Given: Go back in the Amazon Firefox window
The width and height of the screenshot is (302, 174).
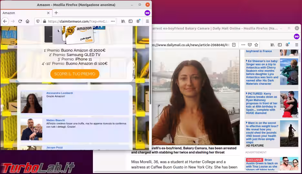Looking at the screenshot, I should [x=5, y=21].
